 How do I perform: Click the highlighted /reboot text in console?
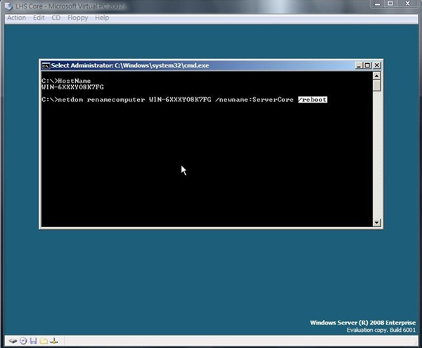[x=312, y=100]
